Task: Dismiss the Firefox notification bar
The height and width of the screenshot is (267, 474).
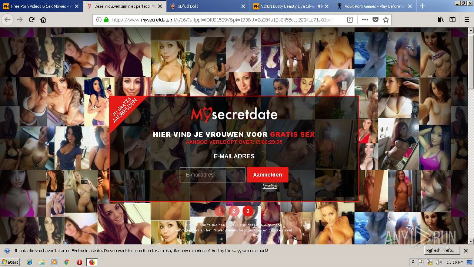Action: (x=466, y=251)
